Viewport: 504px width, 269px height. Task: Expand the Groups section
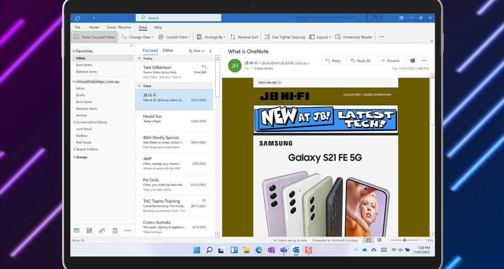point(74,157)
